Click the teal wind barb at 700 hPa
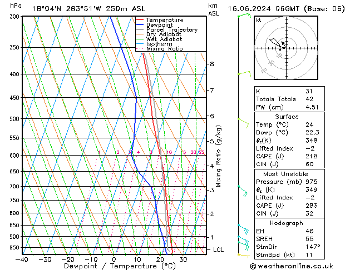350x270 pixels. coord(243,191)
